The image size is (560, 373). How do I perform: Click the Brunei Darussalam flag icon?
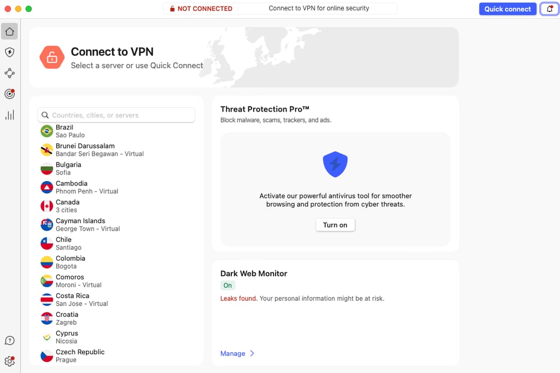[x=47, y=150]
